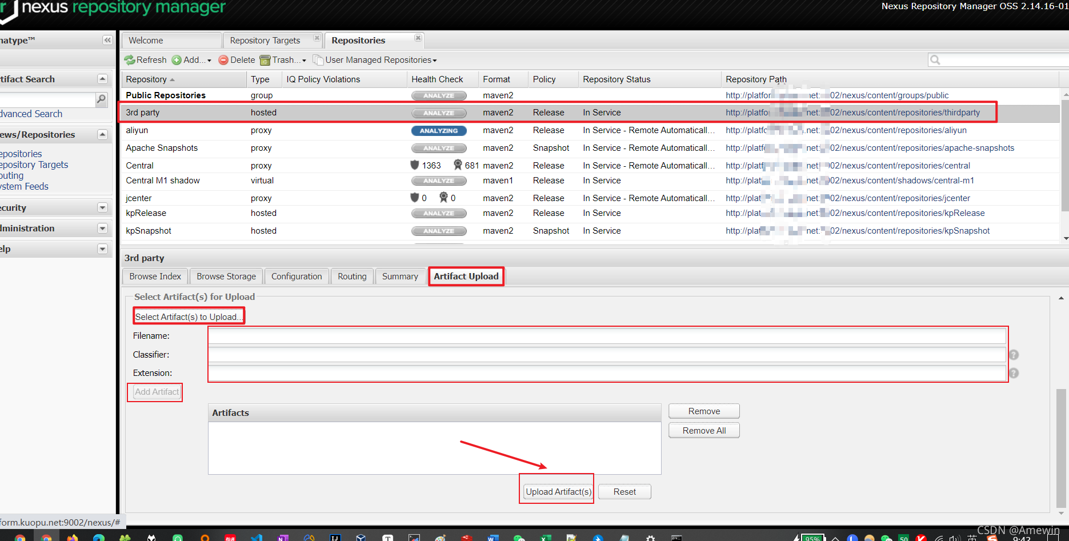This screenshot has height=541, width=1069.
Task: Click the Health Check column header
Action: (443, 79)
